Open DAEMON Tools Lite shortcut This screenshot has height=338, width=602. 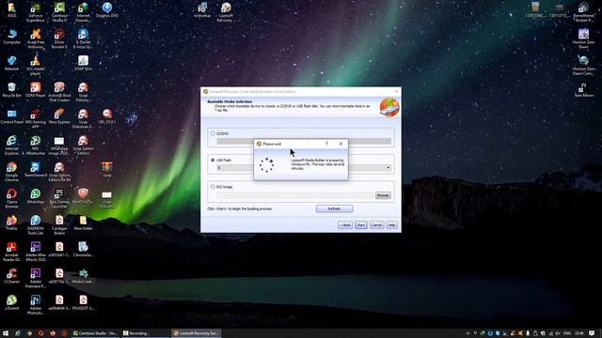(x=36, y=224)
